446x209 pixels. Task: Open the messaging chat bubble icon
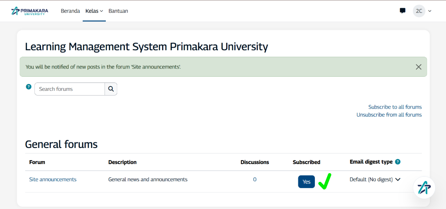tap(402, 11)
